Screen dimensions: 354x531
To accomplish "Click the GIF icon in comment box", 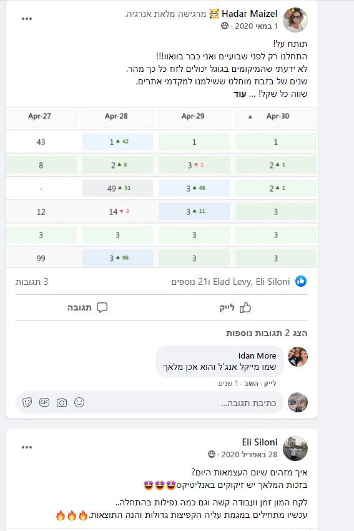I will click(x=44, y=402).
